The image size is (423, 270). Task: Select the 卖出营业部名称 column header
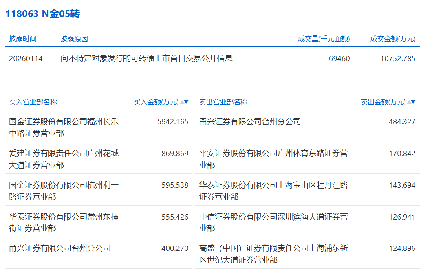[223, 102]
